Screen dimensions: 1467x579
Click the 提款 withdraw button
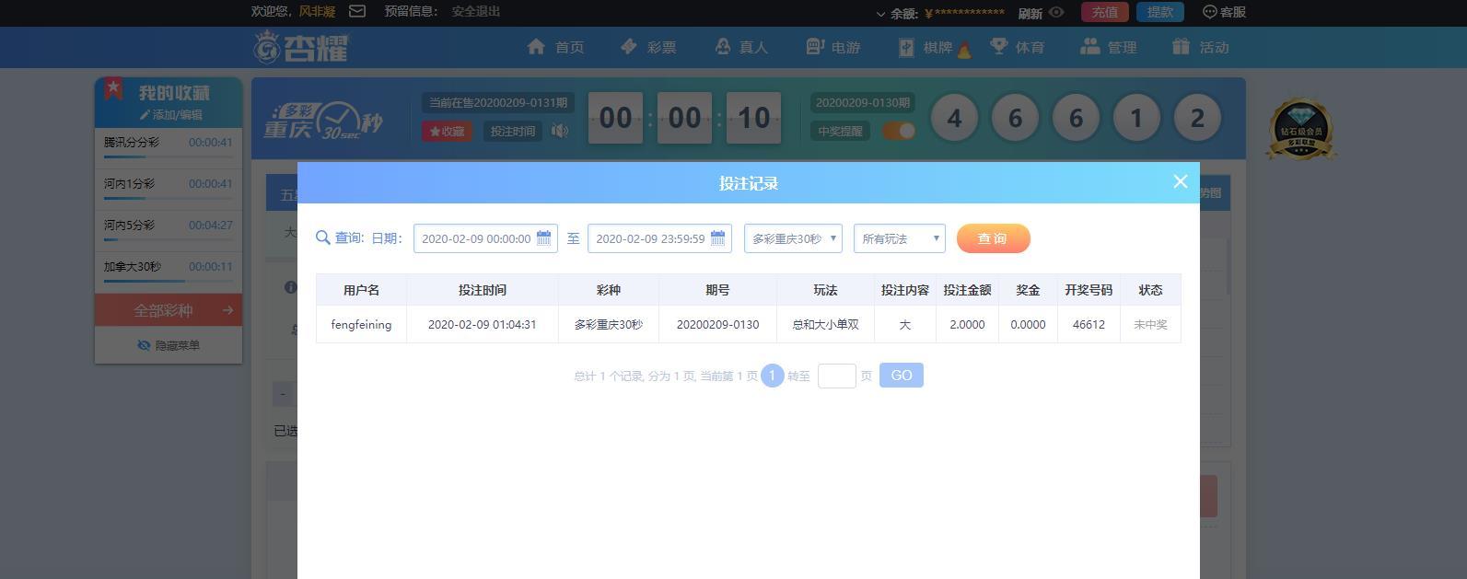(1159, 12)
